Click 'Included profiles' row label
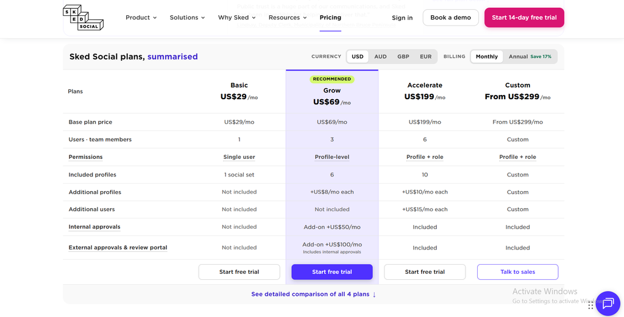 pos(93,175)
